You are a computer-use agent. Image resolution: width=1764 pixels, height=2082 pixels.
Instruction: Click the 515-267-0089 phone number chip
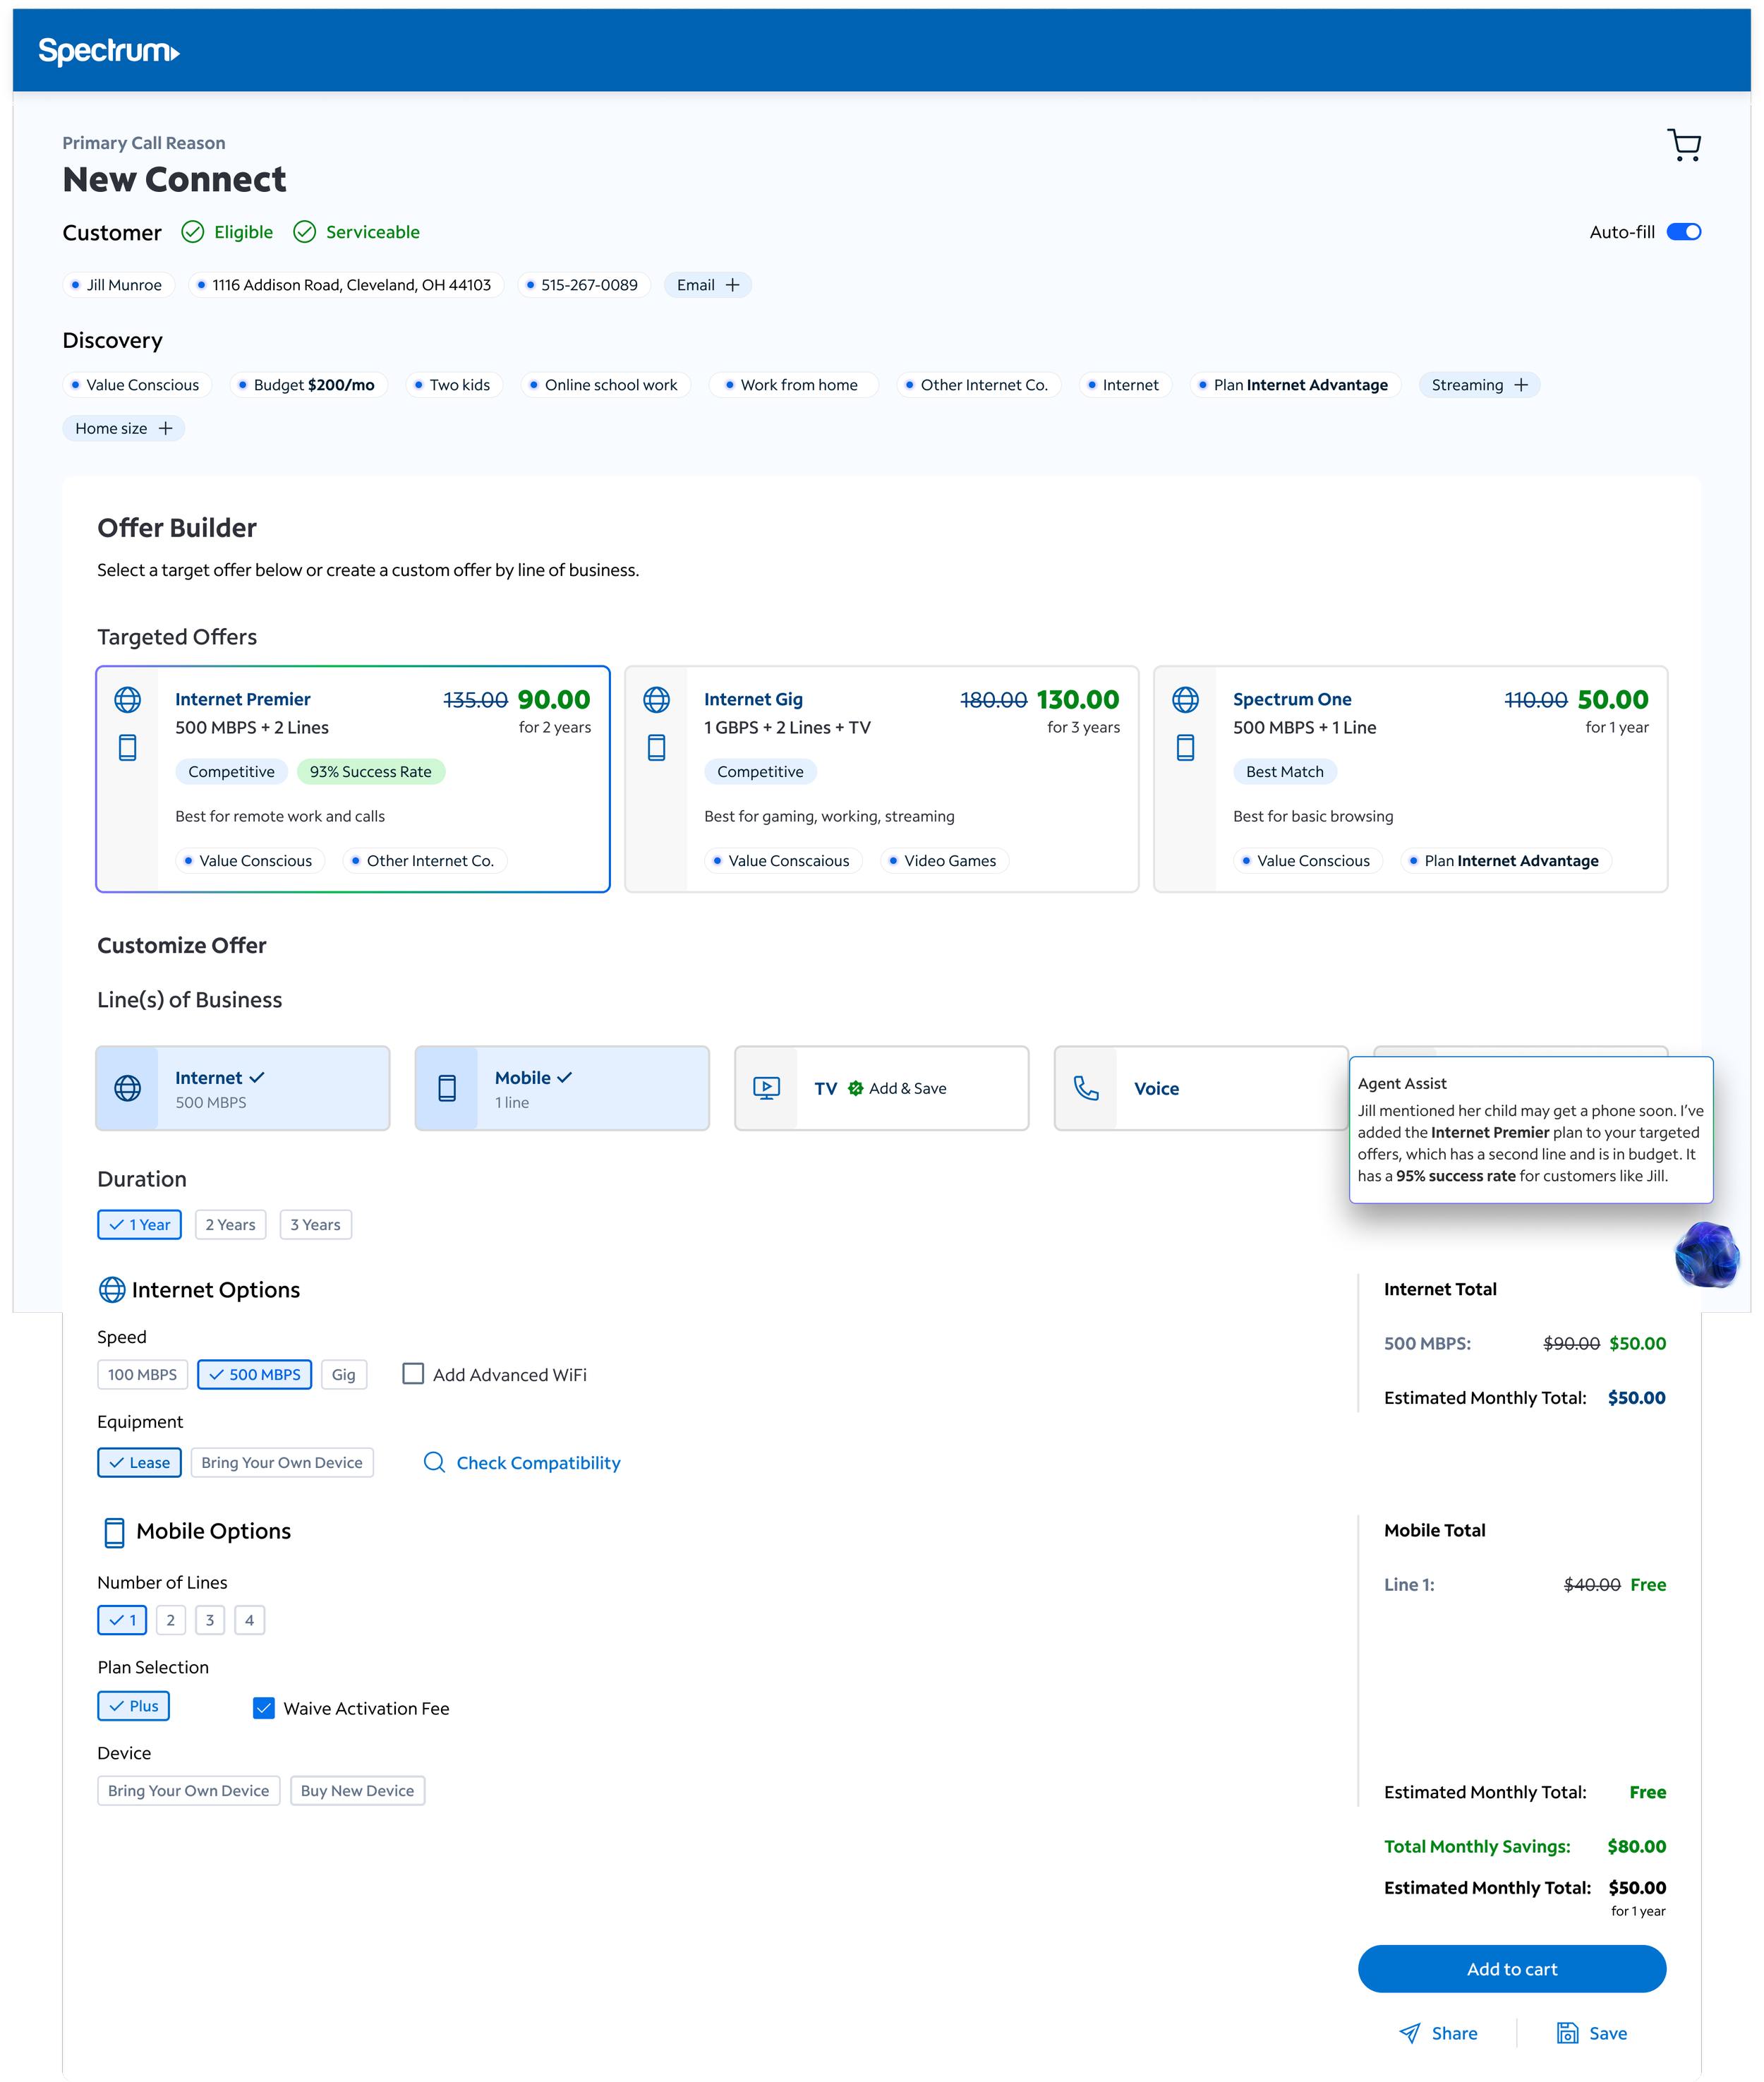click(x=585, y=285)
